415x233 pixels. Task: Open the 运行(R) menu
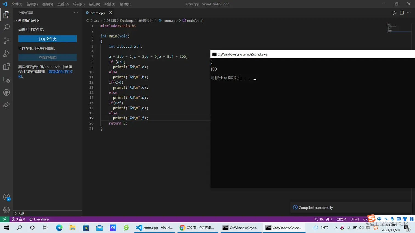94,4
